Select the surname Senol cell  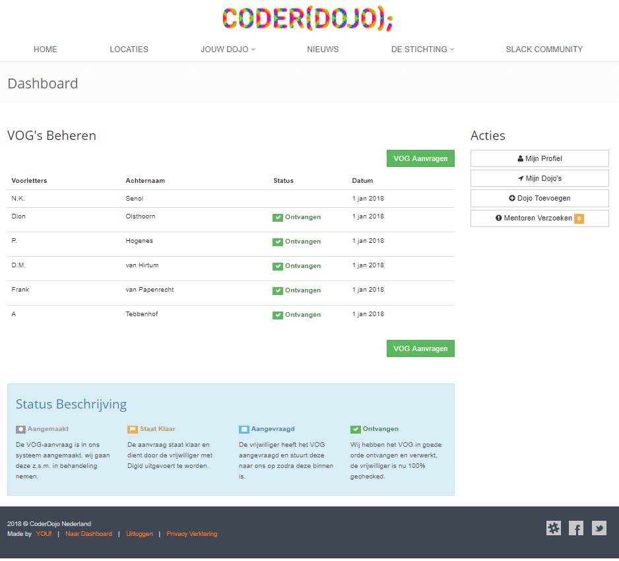[x=134, y=199]
